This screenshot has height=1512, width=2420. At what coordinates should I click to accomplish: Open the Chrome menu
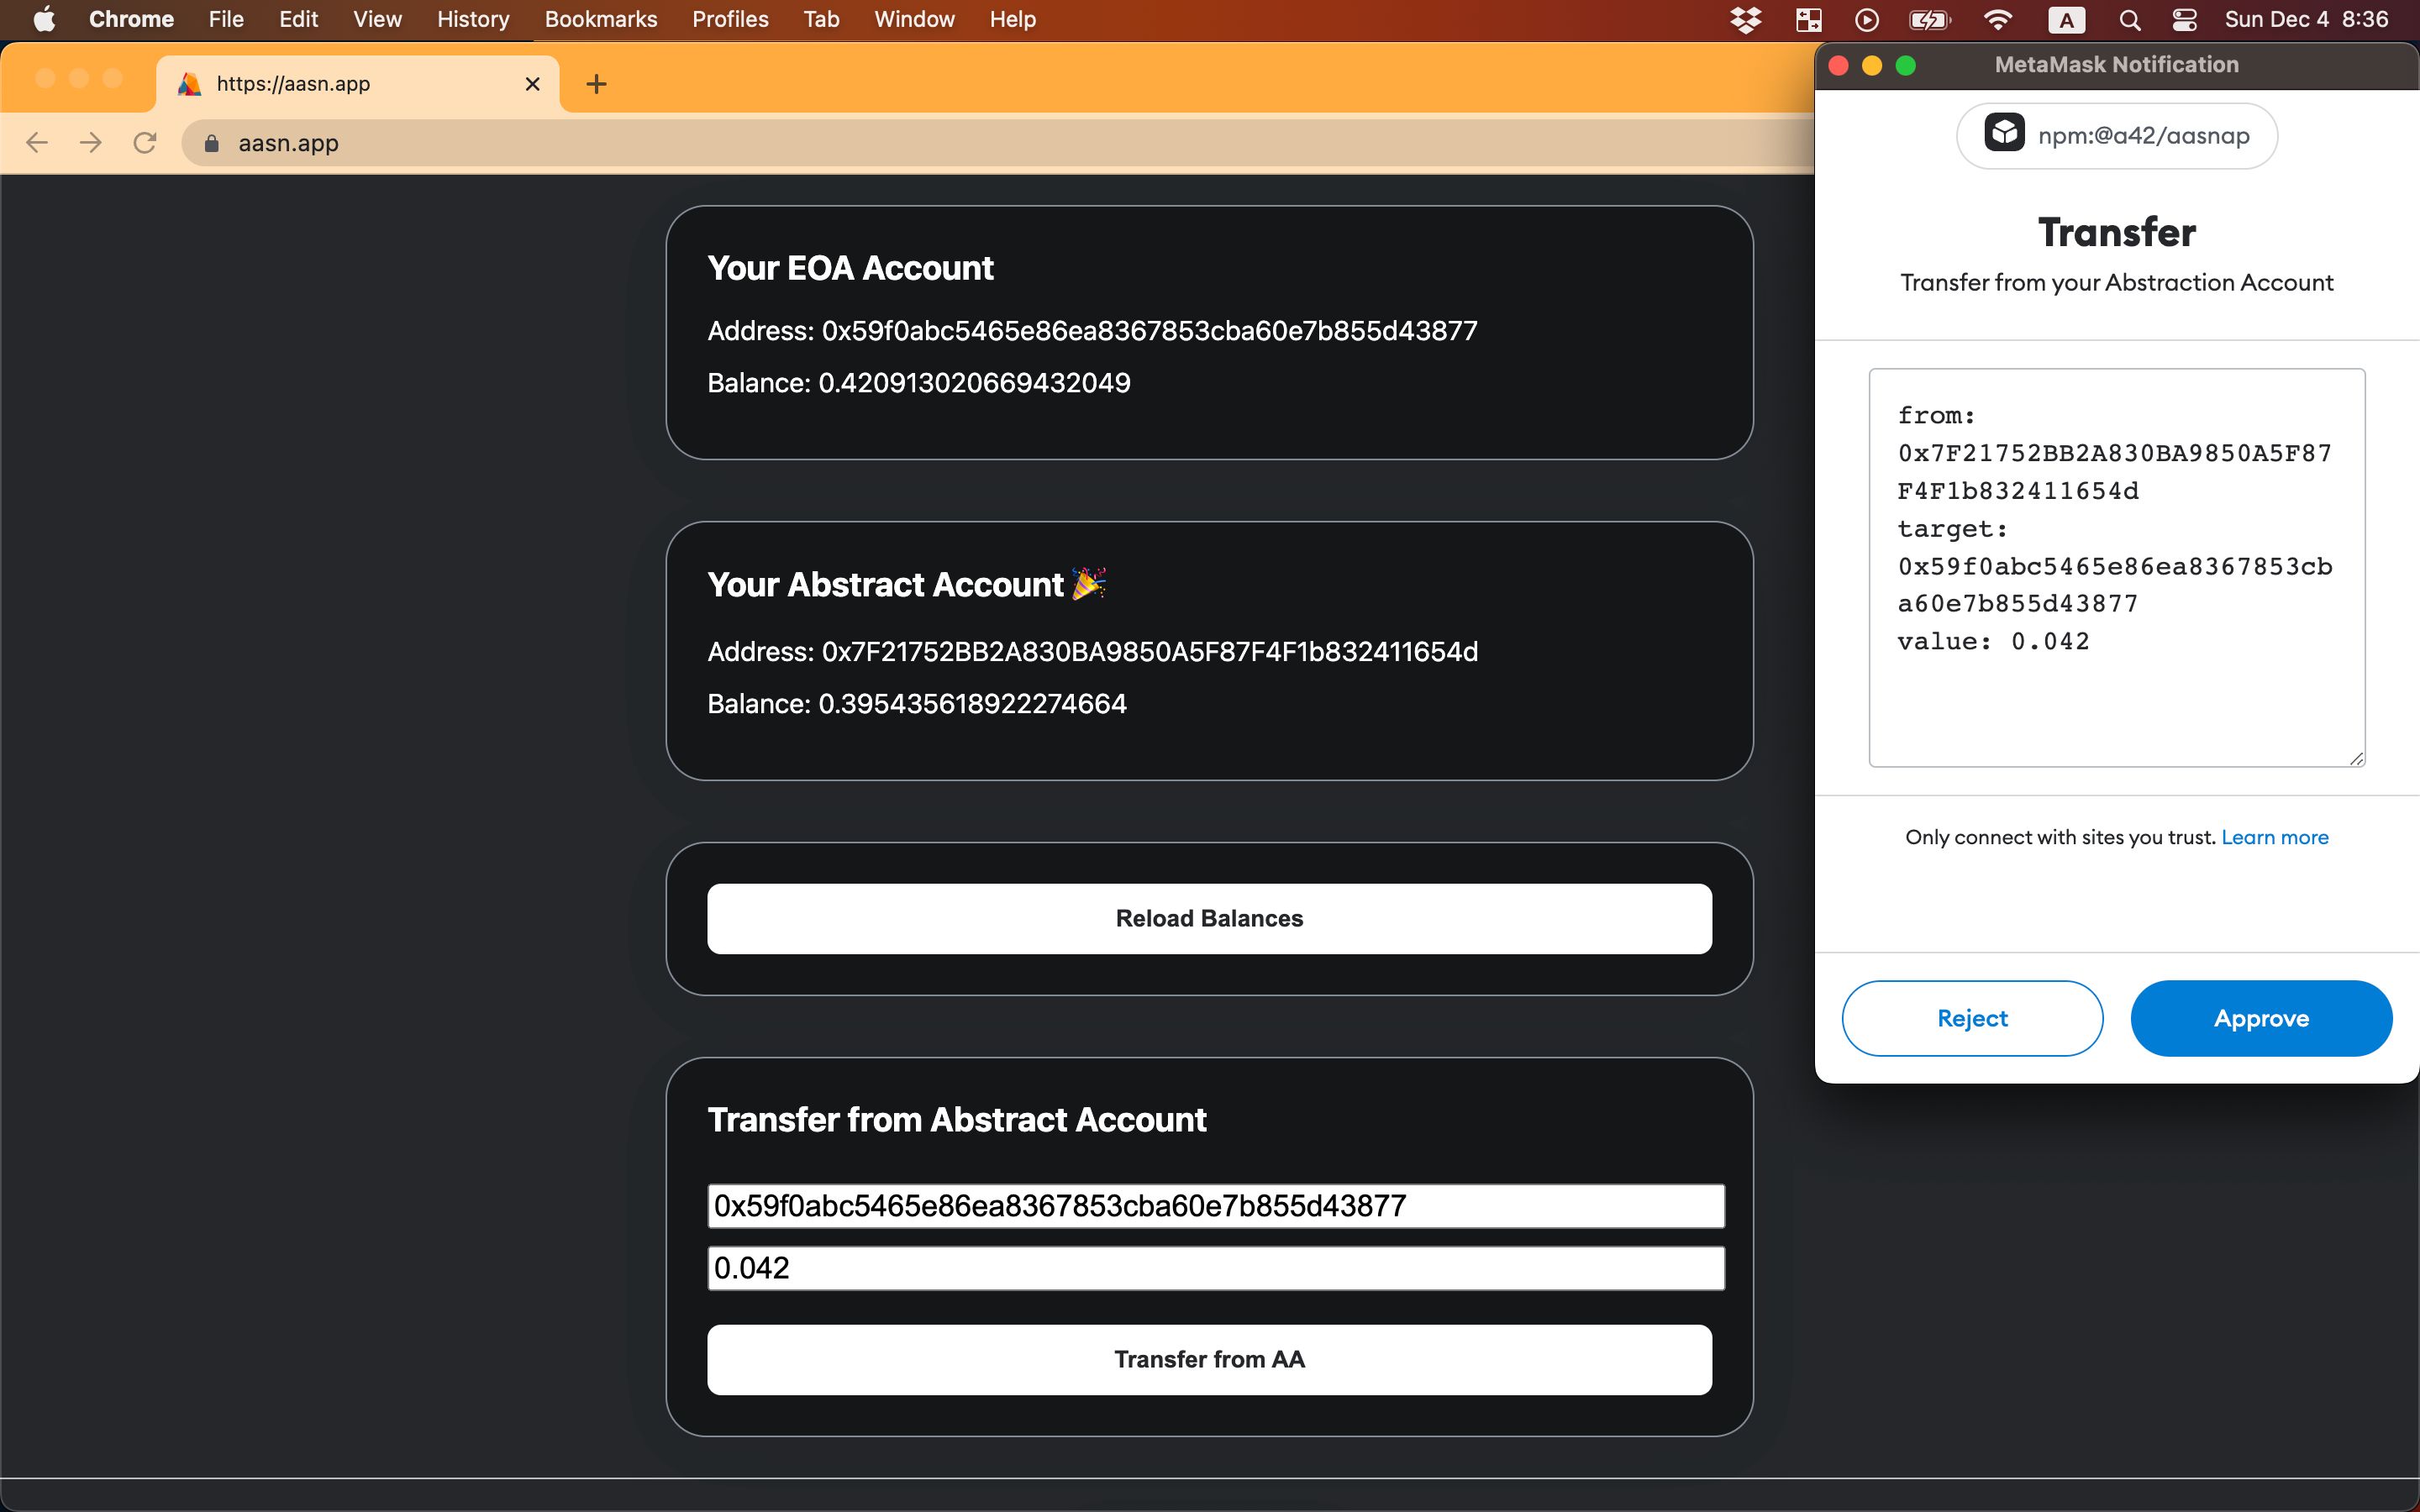131,19
